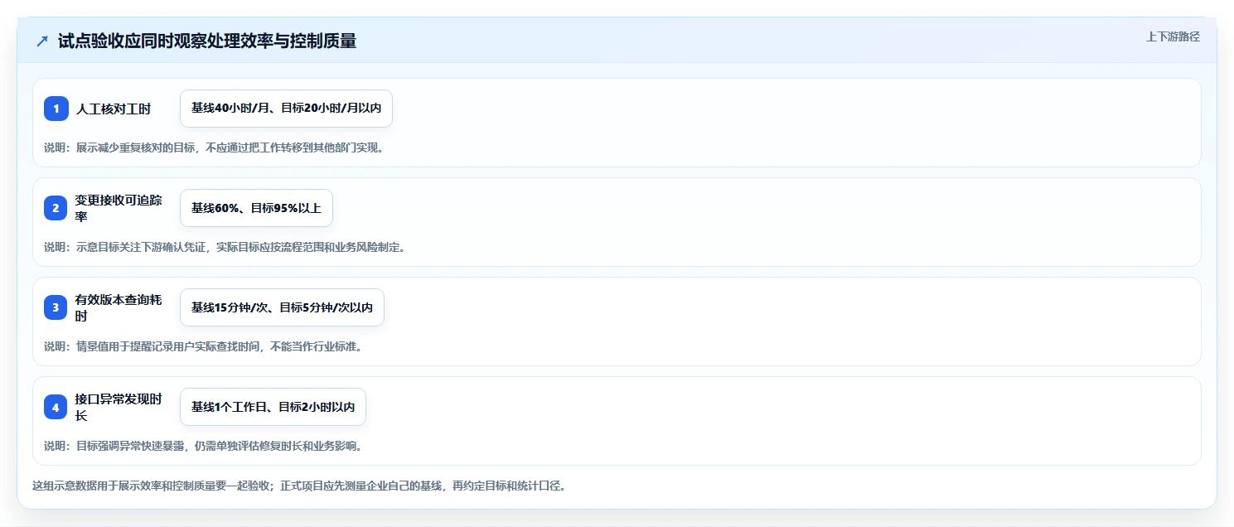Select the 接口异常发现时长 metric label
This screenshot has width=1234, height=527.
(119, 407)
